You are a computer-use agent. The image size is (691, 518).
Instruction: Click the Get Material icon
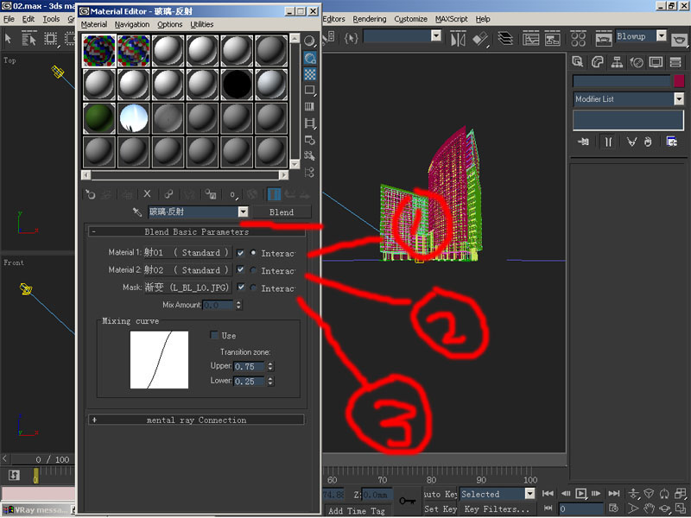coord(91,194)
